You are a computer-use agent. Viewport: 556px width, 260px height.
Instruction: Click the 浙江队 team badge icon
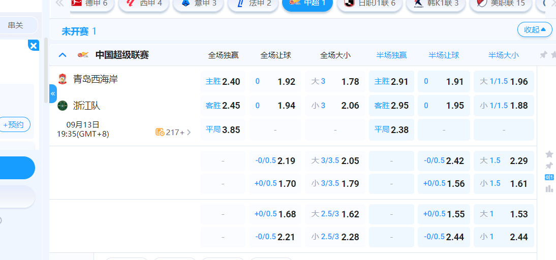point(63,106)
